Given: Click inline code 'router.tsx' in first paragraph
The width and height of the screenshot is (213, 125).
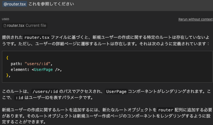Looking at the screenshot, I should [x=37, y=37].
